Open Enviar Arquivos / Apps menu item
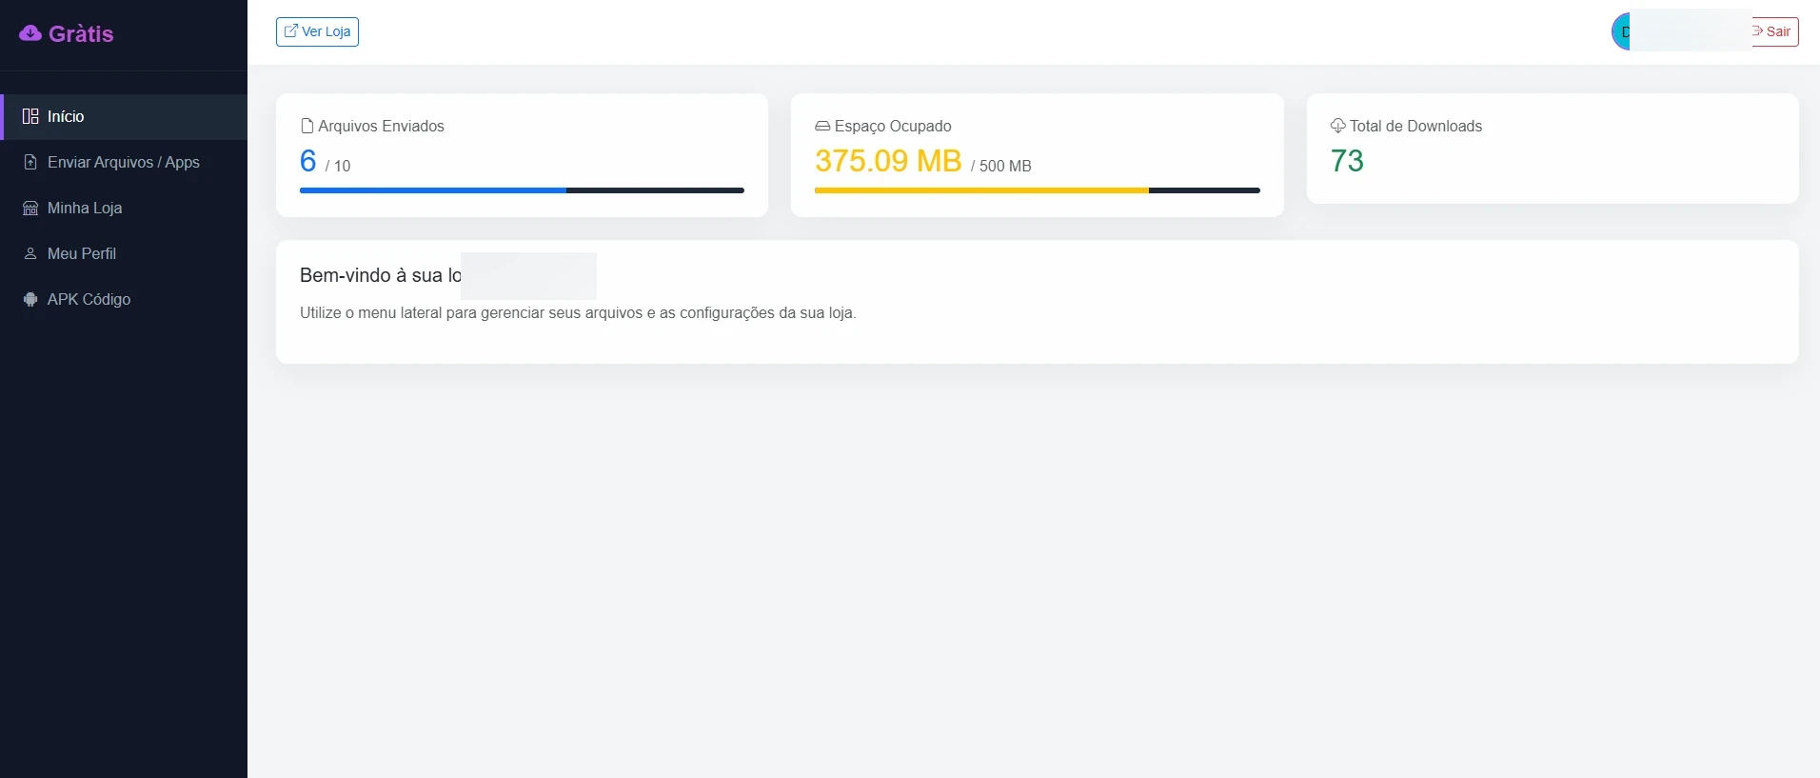This screenshot has height=778, width=1820. [124, 162]
